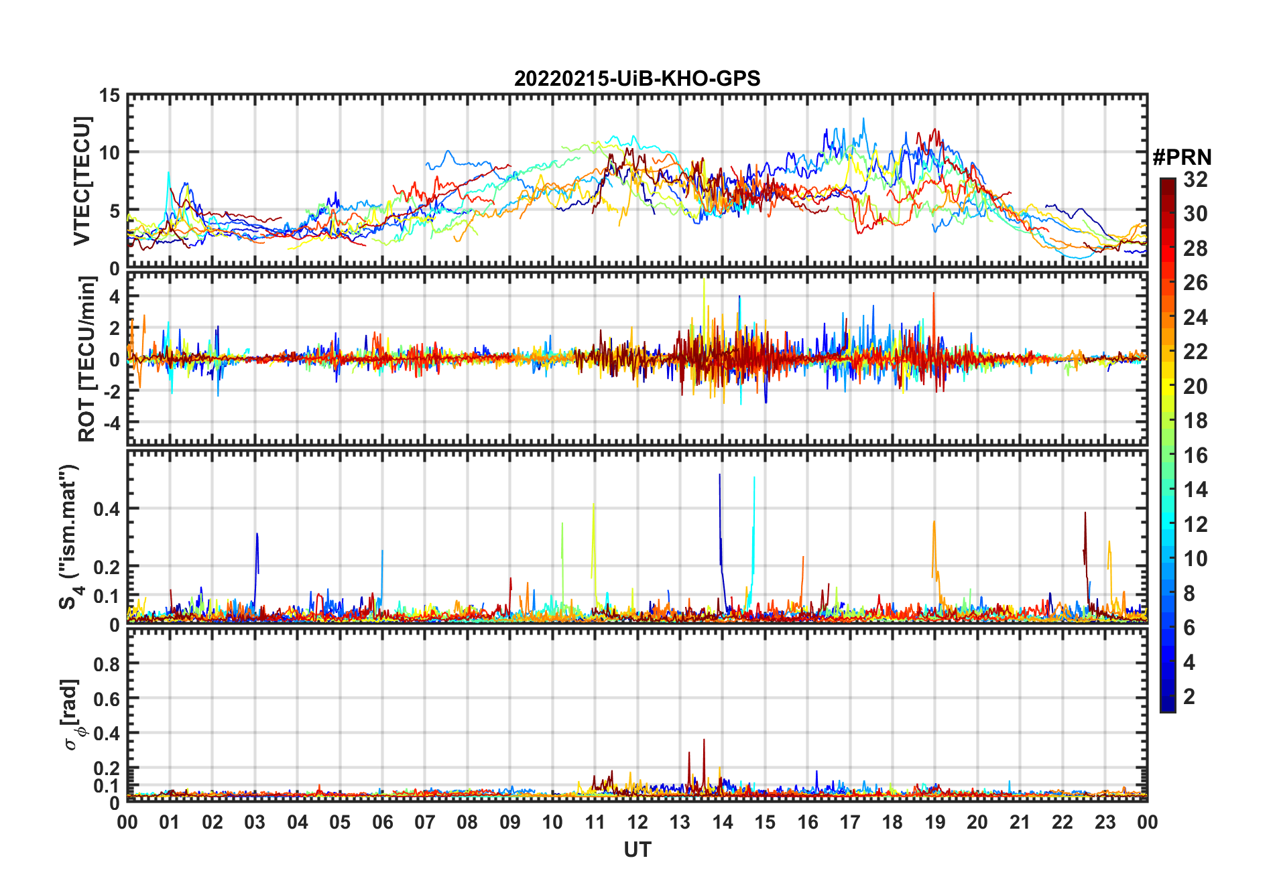
Task: Click x-axis tick label 04
Action: pyautogui.click(x=298, y=823)
